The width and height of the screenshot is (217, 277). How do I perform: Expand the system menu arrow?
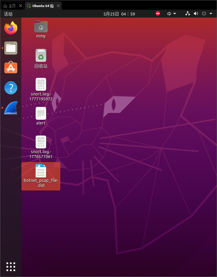pos(211,13)
